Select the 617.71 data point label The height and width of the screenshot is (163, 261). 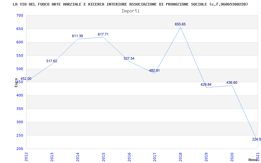103,34
